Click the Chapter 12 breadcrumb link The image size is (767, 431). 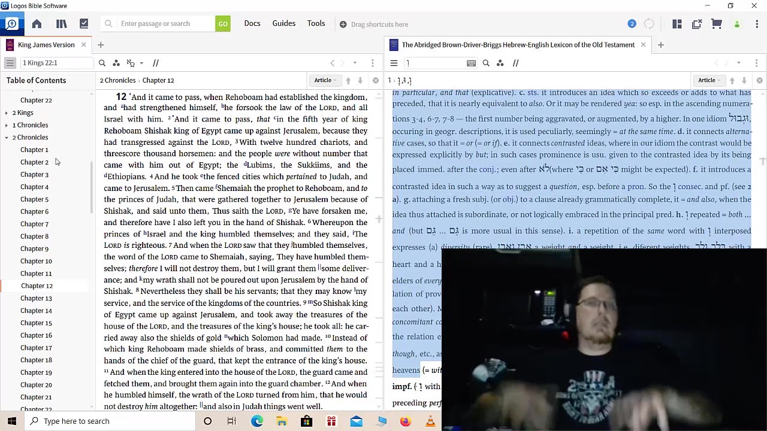coord(158,80)
